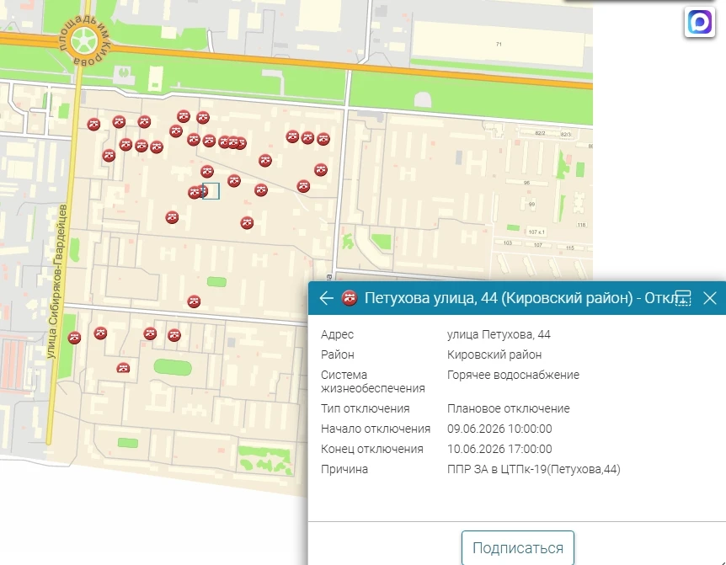The image size is (726, 565).
Task: Select the lone marker between upper and lower clusters
Action: pos(194,301)
